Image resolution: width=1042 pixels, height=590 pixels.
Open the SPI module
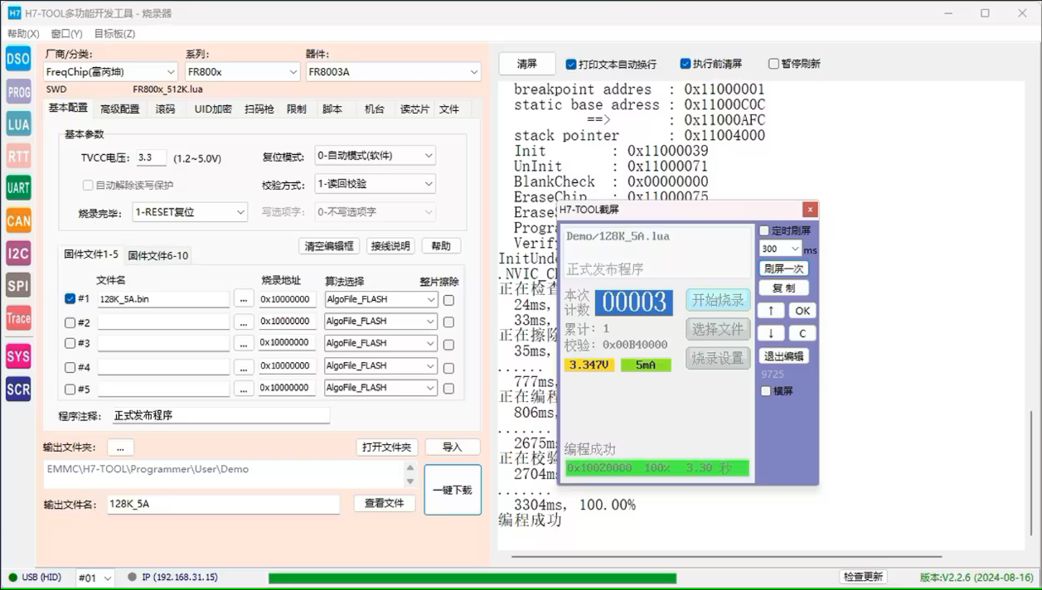coord(18,285)
